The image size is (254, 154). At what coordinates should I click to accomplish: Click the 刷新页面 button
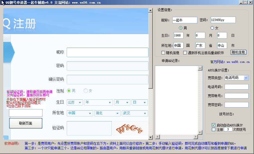point(26,123)
